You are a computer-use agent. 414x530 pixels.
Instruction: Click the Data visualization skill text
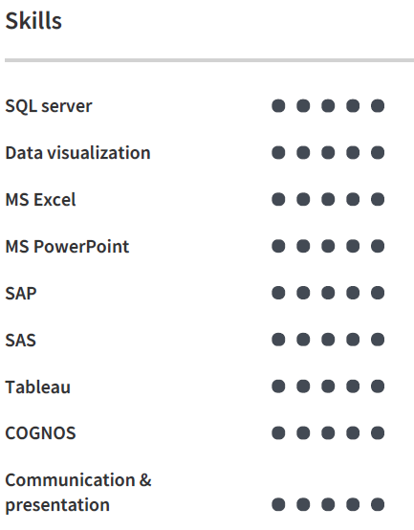coord(77,153)
